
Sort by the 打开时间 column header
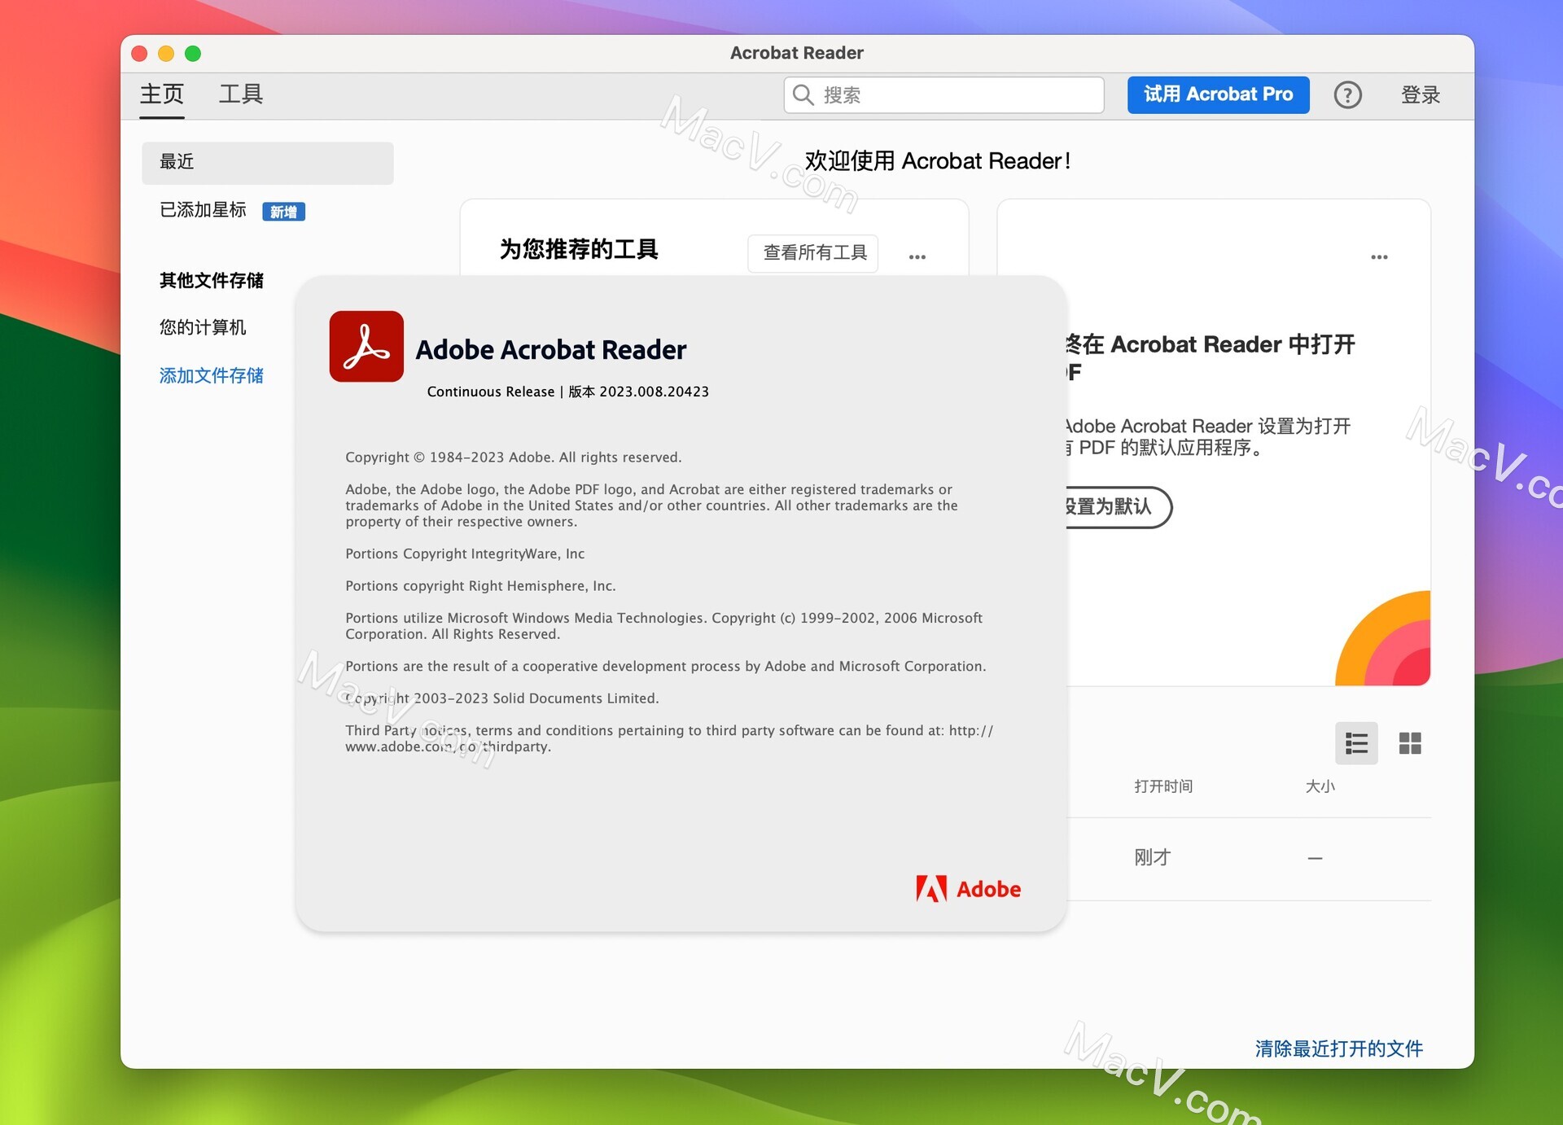tap(1163, 786)
